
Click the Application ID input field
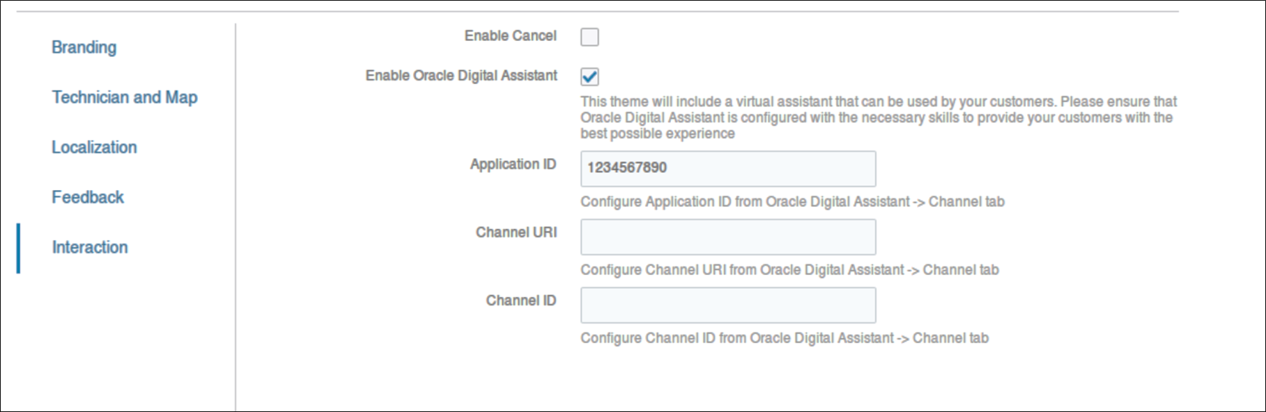click(x=727, y=168)
